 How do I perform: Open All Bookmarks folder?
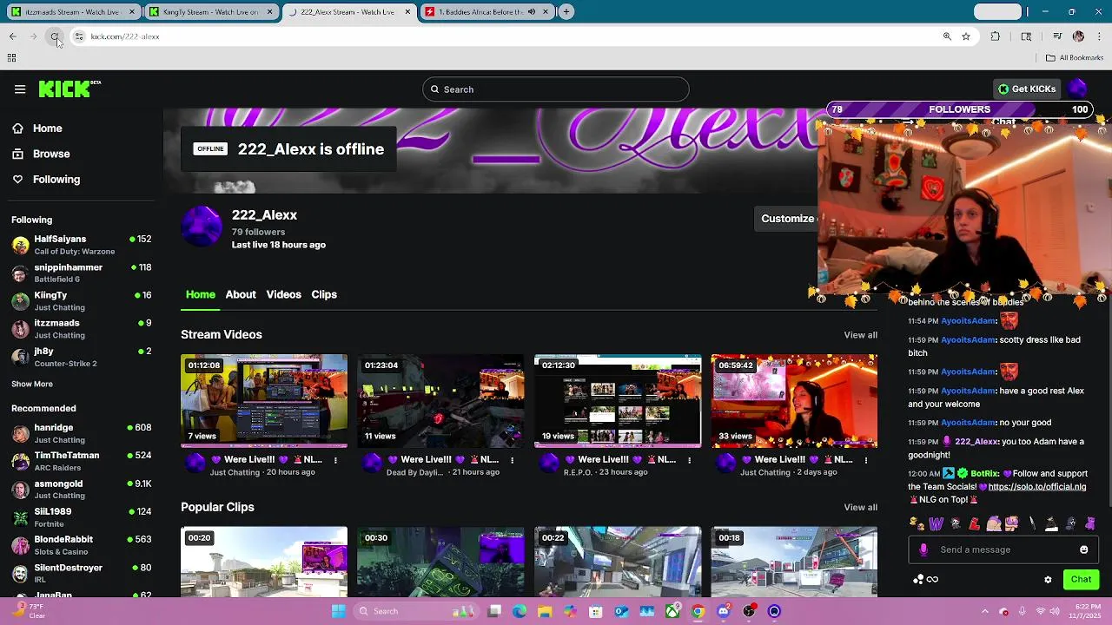1075,58
